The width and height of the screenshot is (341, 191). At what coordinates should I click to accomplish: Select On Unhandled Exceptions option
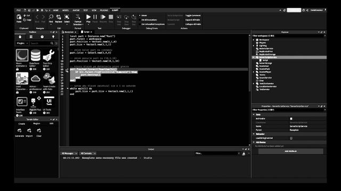coord(152,24)
